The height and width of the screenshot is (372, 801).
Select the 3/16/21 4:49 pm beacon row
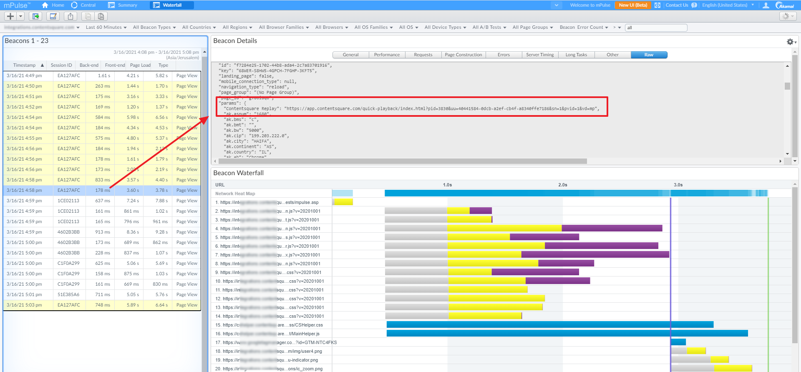coord(102,75)
